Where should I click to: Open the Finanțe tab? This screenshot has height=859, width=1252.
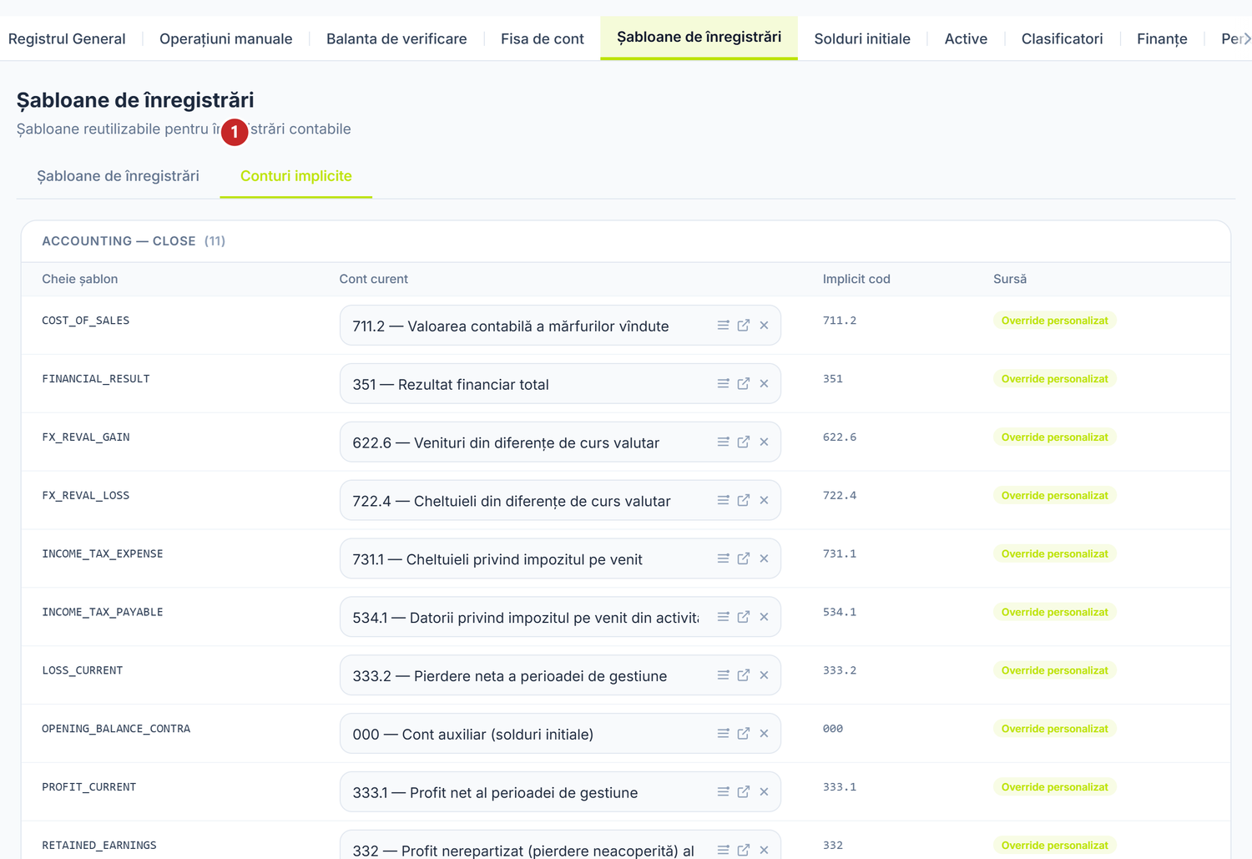tap(1162, 38)
